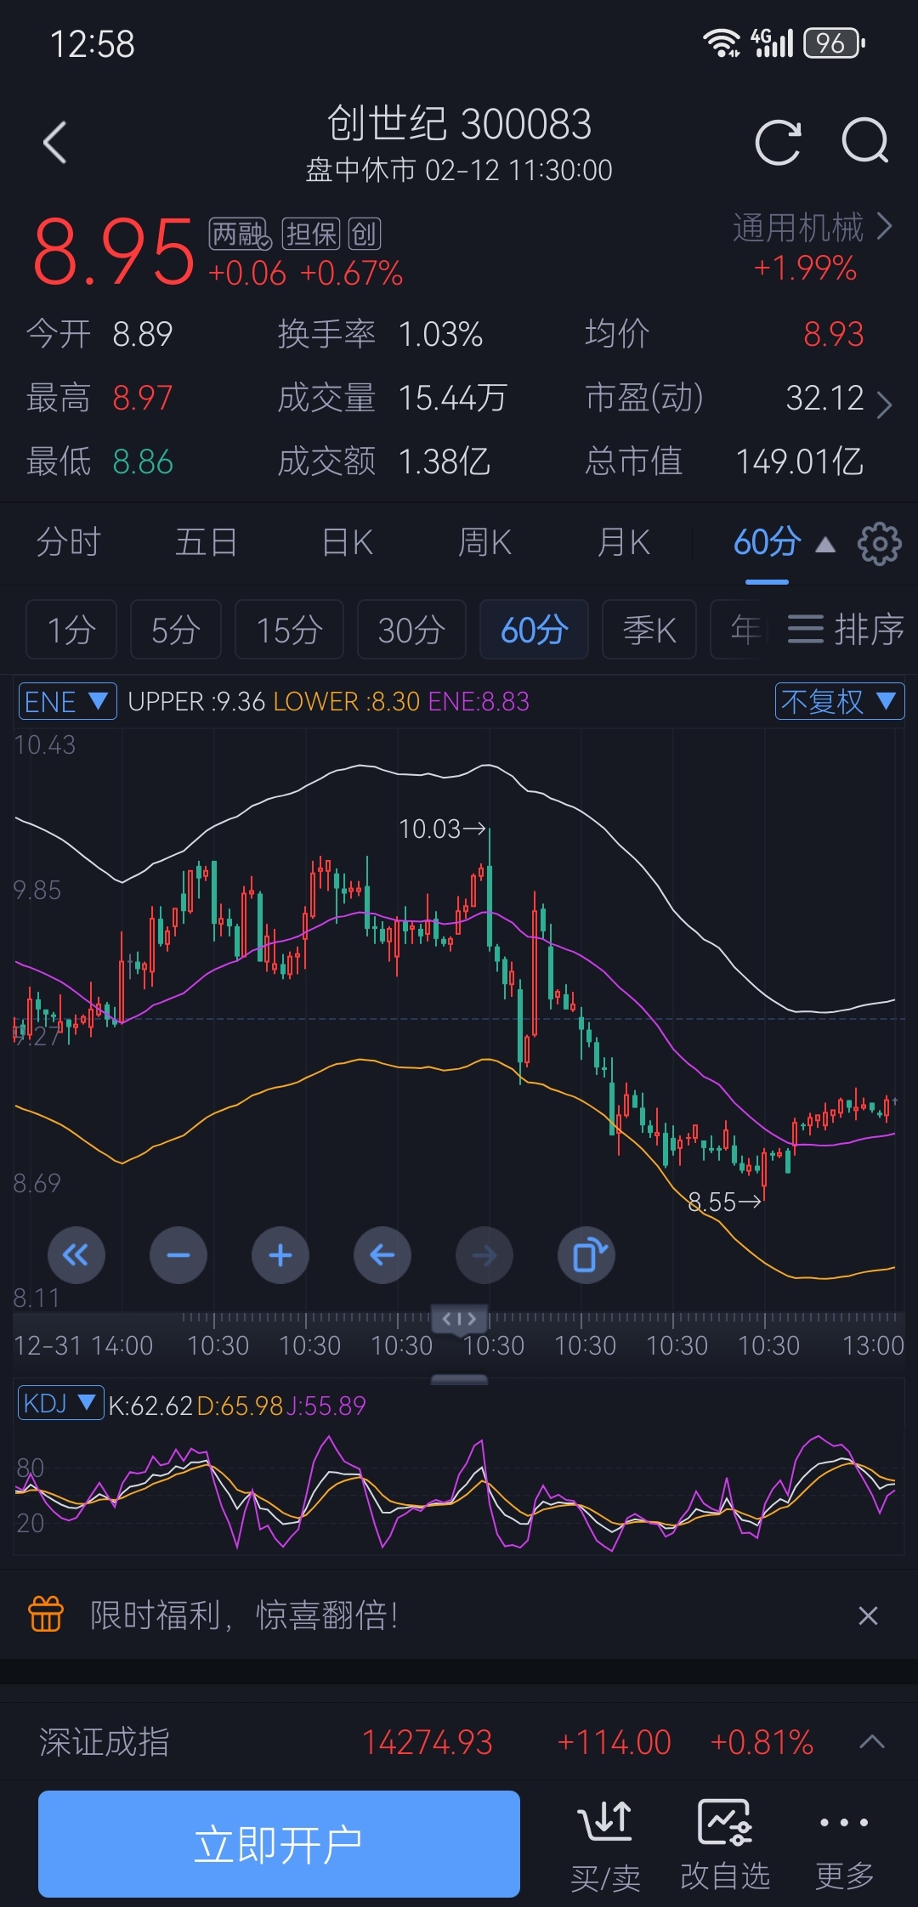Dismiss the limited-time promo banner
The image size is (918, 1907).
(868, 1615)
